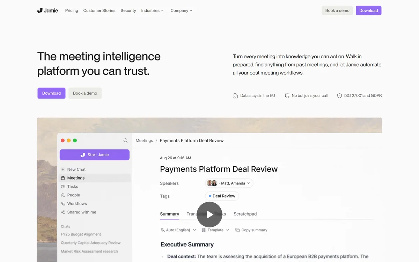This screenshot has height=262, width=419.
Task: Click the plus icon next to New Chat
Action: [63, 169]
